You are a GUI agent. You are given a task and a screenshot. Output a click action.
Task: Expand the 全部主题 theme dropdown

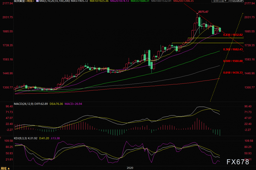click(220, 1)
